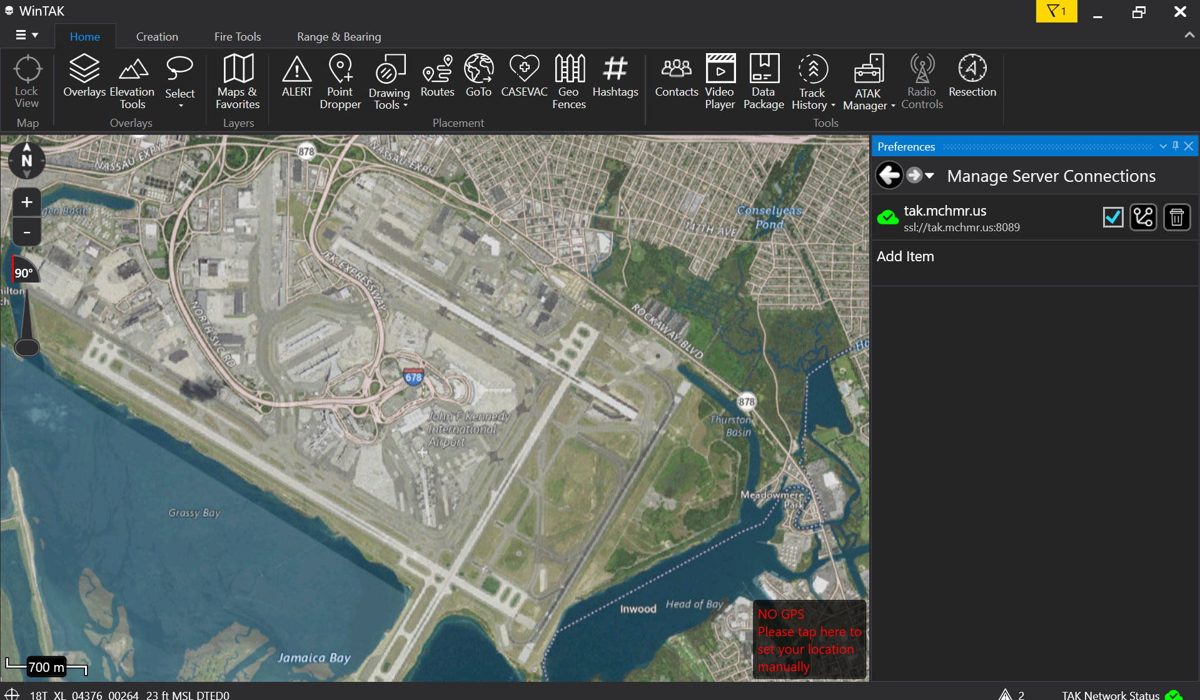Screen dimensions: 1200x700
Task: Go back in Preferences panel
Action: point(889,176)
